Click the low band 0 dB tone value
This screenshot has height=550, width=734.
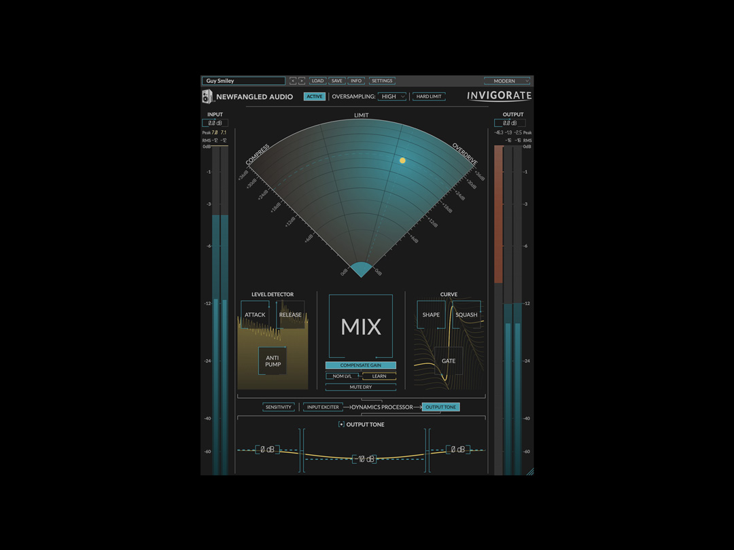(267, 450)
